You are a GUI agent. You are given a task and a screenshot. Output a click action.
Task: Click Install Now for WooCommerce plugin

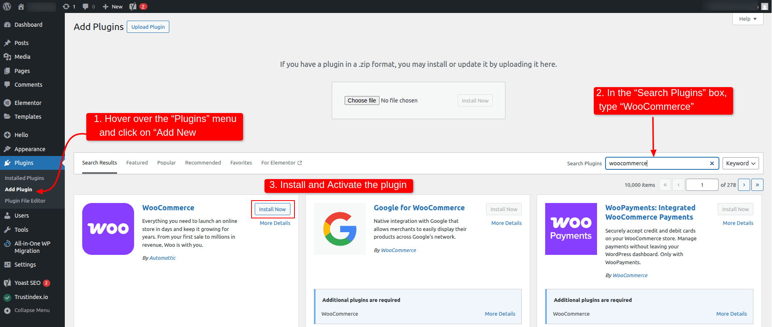(273, 209)
